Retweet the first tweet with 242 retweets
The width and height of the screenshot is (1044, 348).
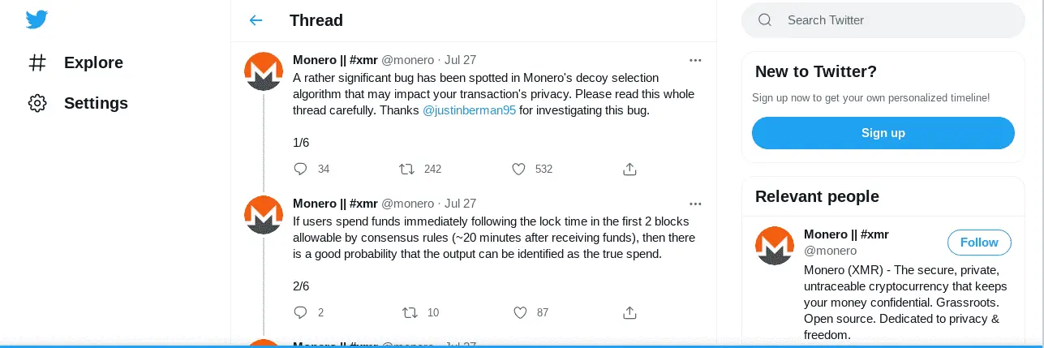pyautogui.click(x=407, y=169)
